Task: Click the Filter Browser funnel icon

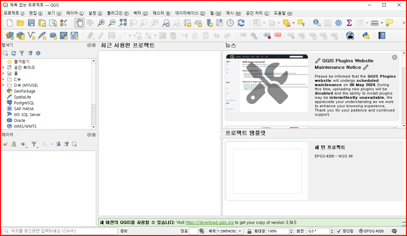Action: point(22,53)
